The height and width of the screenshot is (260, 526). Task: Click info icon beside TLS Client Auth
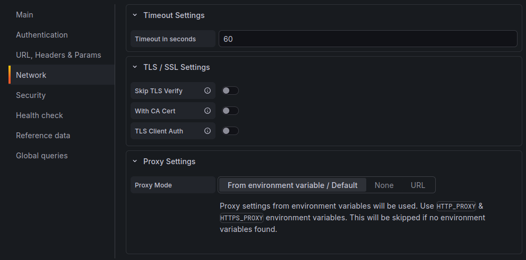(x=208, y=131)
